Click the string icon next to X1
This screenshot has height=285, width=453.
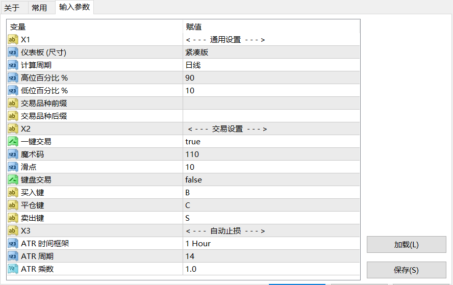pos(13,40)
